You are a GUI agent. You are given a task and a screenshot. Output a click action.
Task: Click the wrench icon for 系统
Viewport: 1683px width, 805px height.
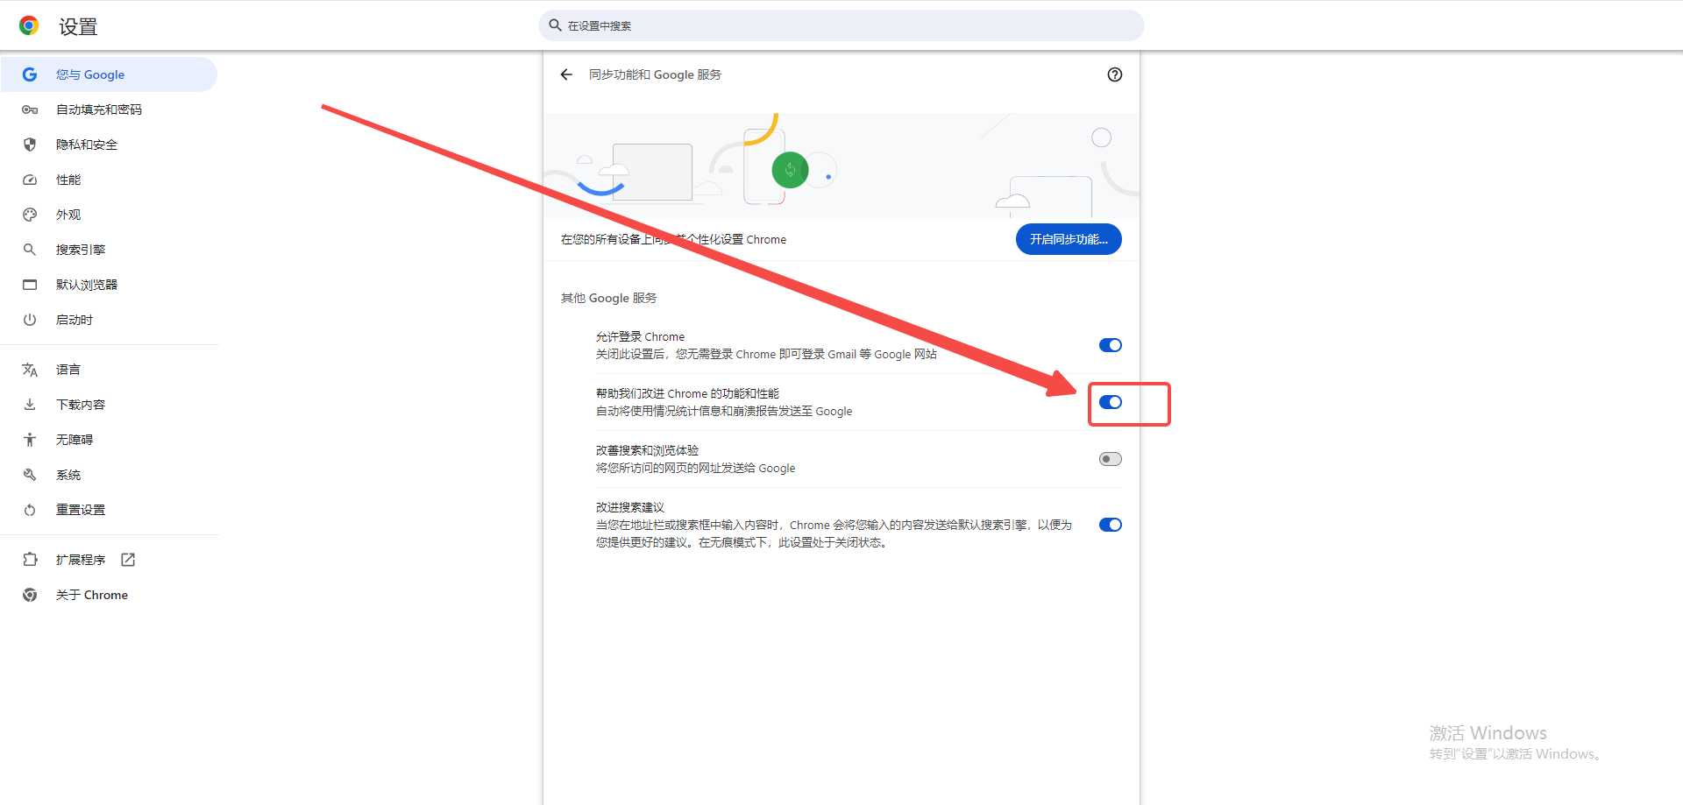(x=30, y=475)
